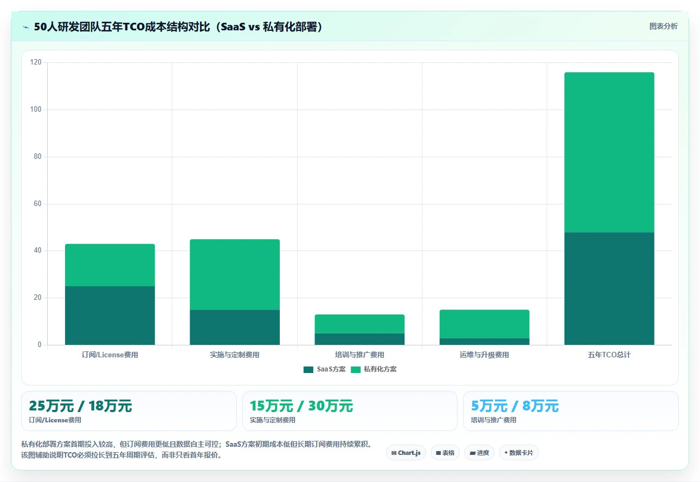Toggle the SaaS方案 legend item
Viewport: 700px width, 482px height.
(x=325, y=369)
